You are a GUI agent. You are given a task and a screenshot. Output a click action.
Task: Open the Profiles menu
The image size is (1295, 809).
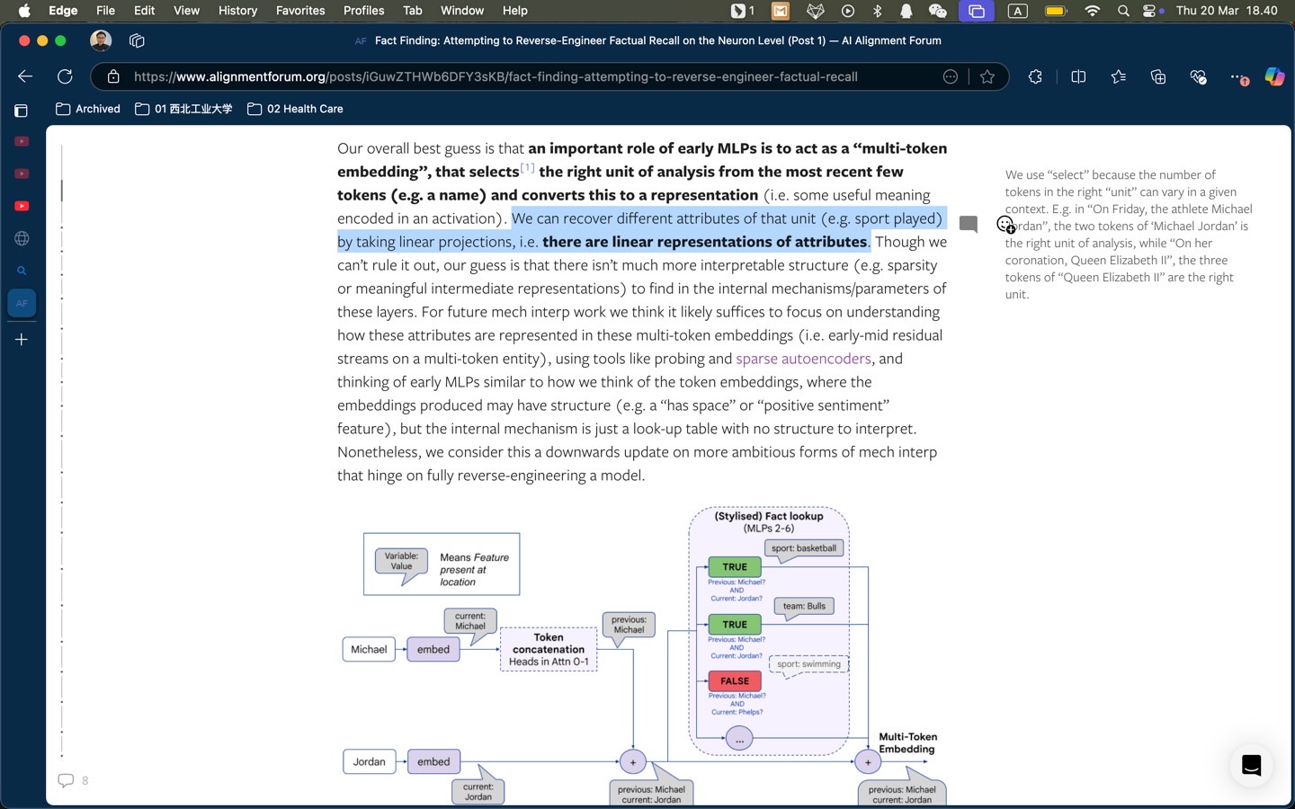(363, 11)
